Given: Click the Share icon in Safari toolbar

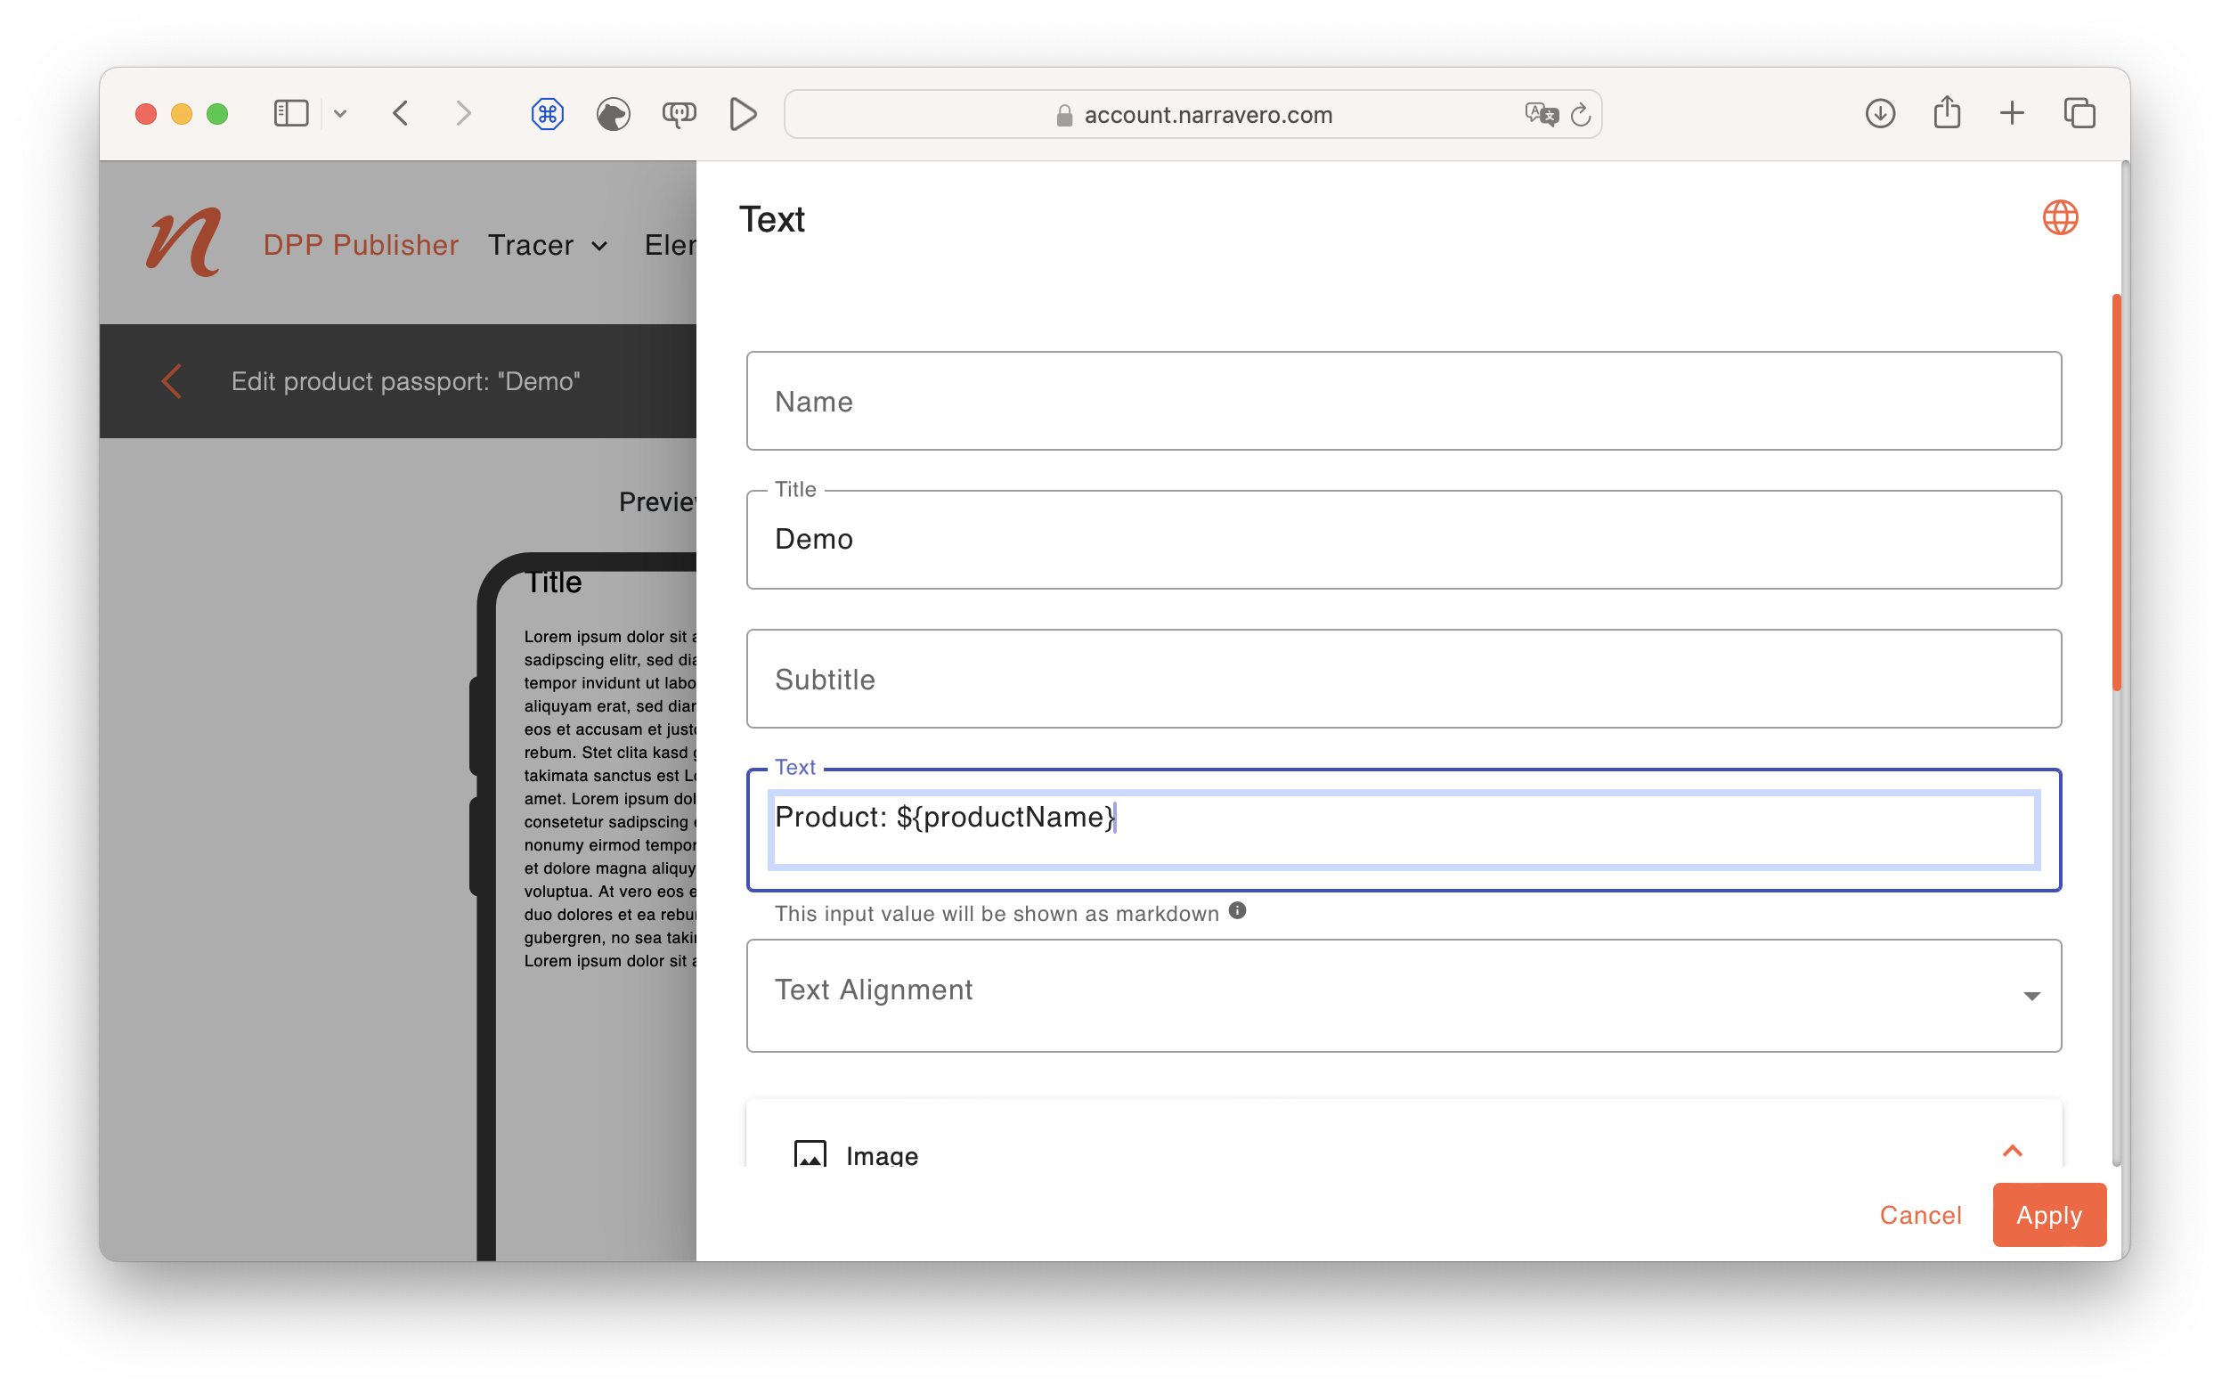Looking at the screenshot, I should click(x=1946, y=114).
